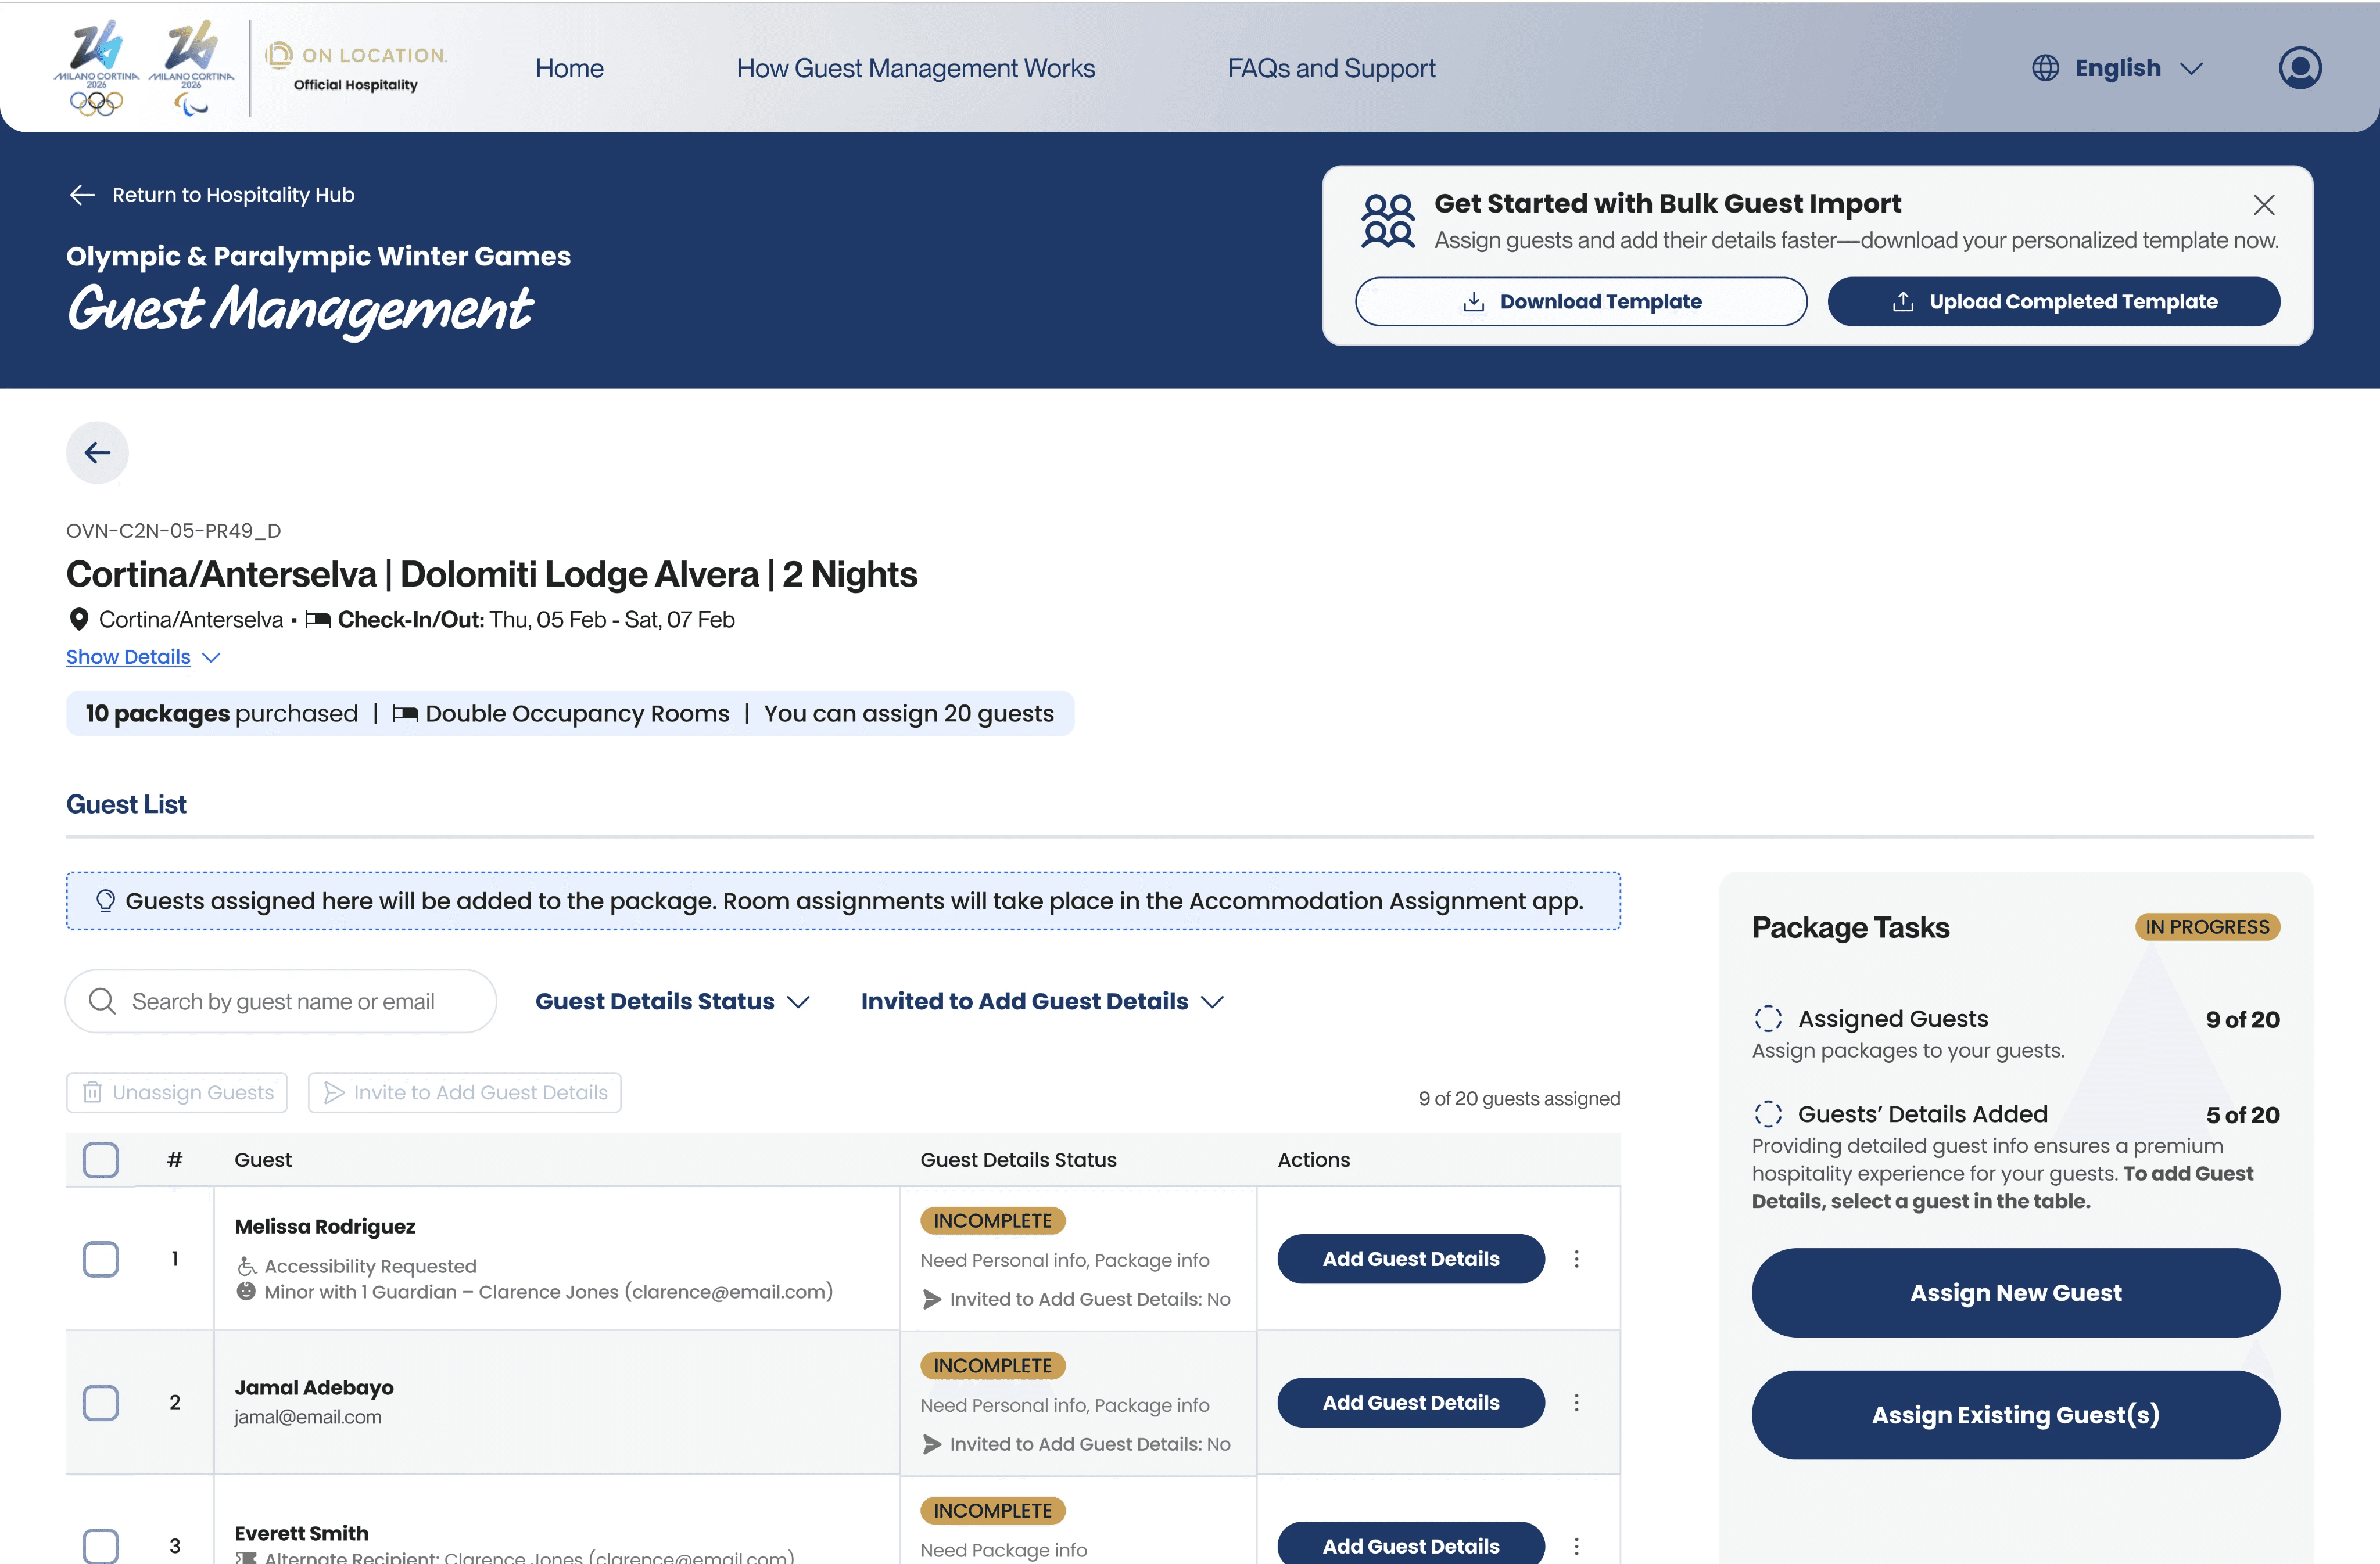
Task: Click the sent icon in Melissa's invite status
Action: tap(931, 1299)
